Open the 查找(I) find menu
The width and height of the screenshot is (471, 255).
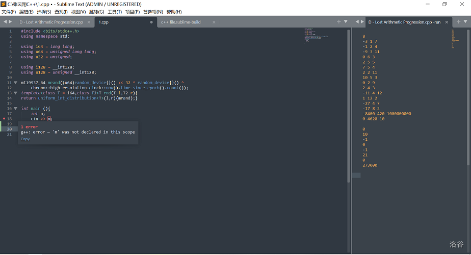point(61,12)
